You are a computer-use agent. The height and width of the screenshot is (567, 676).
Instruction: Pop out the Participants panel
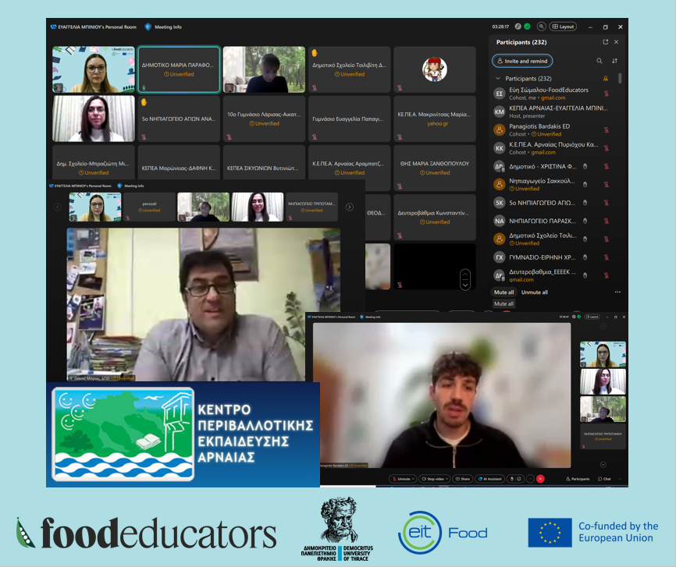coord(605,42)
